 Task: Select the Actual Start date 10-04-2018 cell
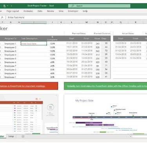tap(121, 54)
